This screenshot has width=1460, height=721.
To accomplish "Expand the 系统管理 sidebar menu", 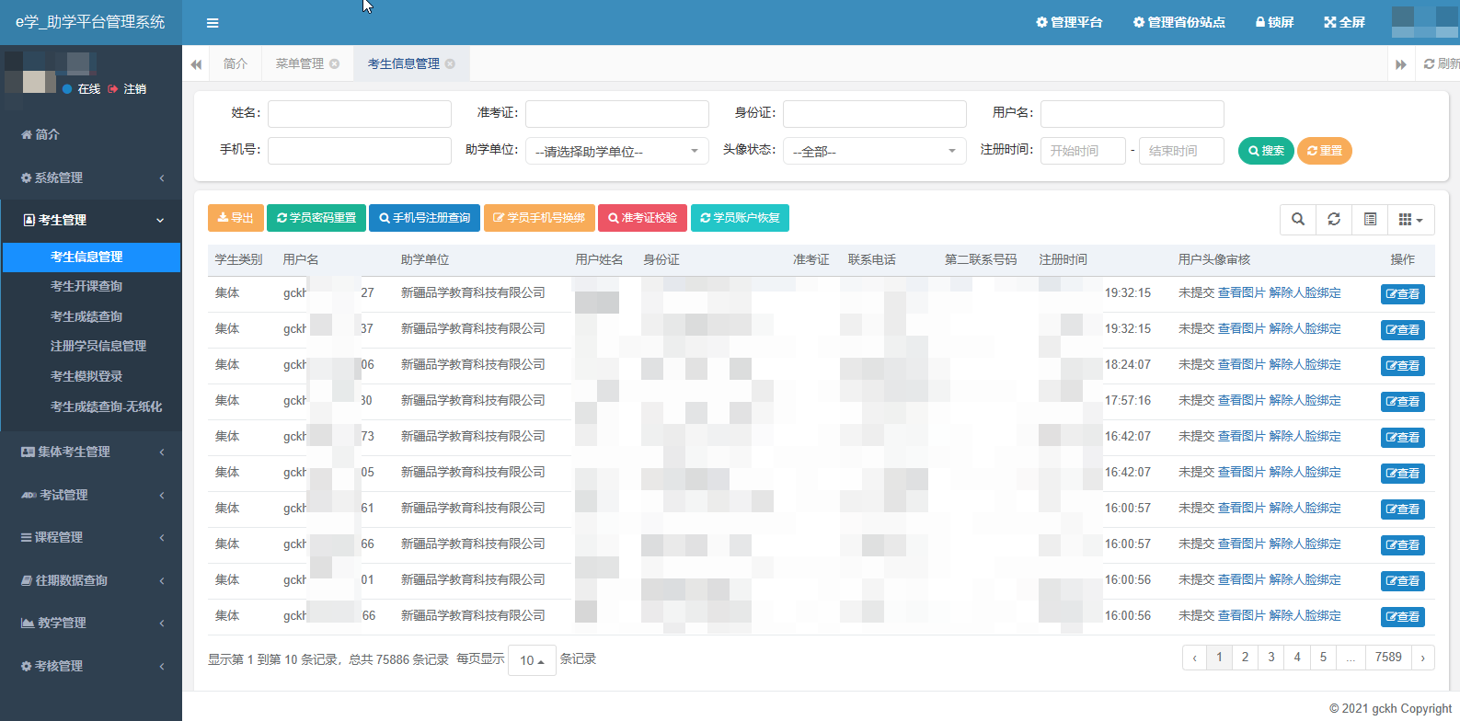I will point(91,177).
